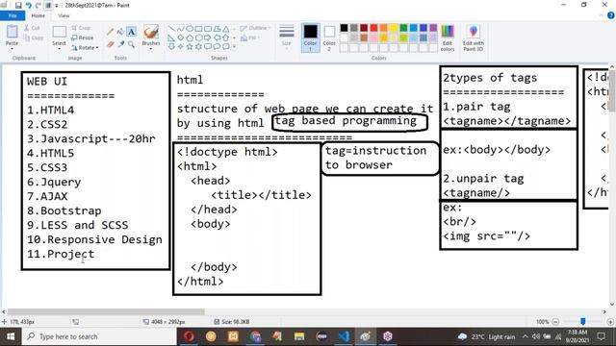Click the Windows Start button
Viewport: 616px width, 346px height.
point(11,336)
